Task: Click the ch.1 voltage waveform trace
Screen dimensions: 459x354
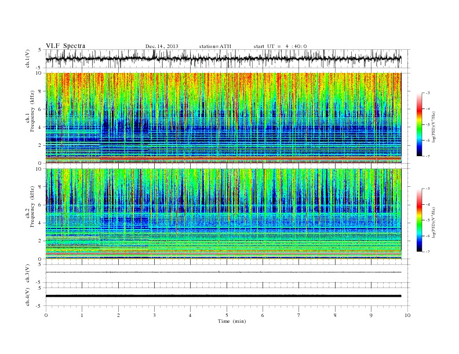Action: (x=223, y=58)
